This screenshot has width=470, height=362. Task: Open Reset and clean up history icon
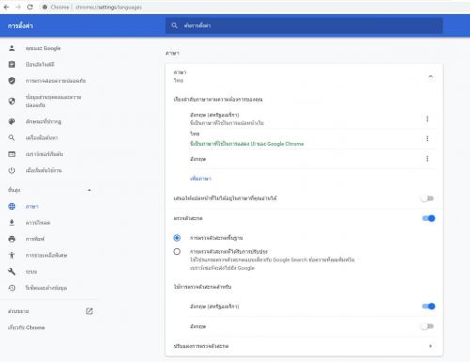(12, 288)
